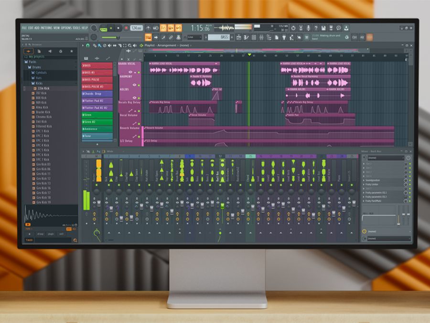This screenshot has height=323, width=430.
Task: Click the Master track fader in mixer
Action: 98,203
